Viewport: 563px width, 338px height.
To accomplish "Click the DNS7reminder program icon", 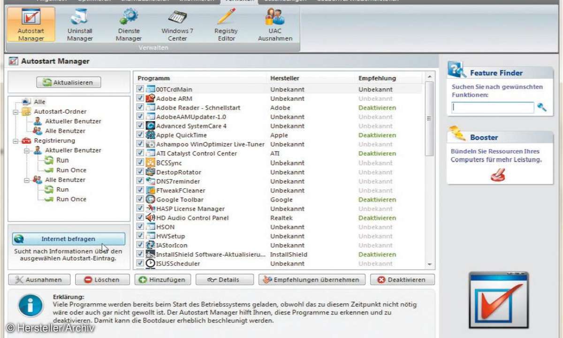I will pyautogui.click(x=150, y=181).
